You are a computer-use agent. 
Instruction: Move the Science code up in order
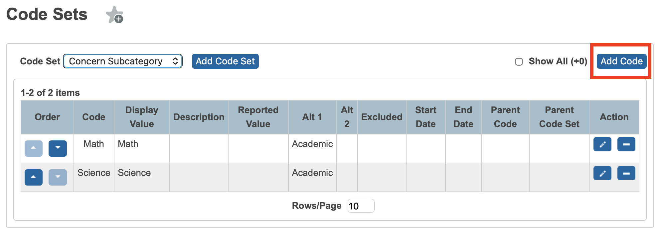tap(33, 177)
